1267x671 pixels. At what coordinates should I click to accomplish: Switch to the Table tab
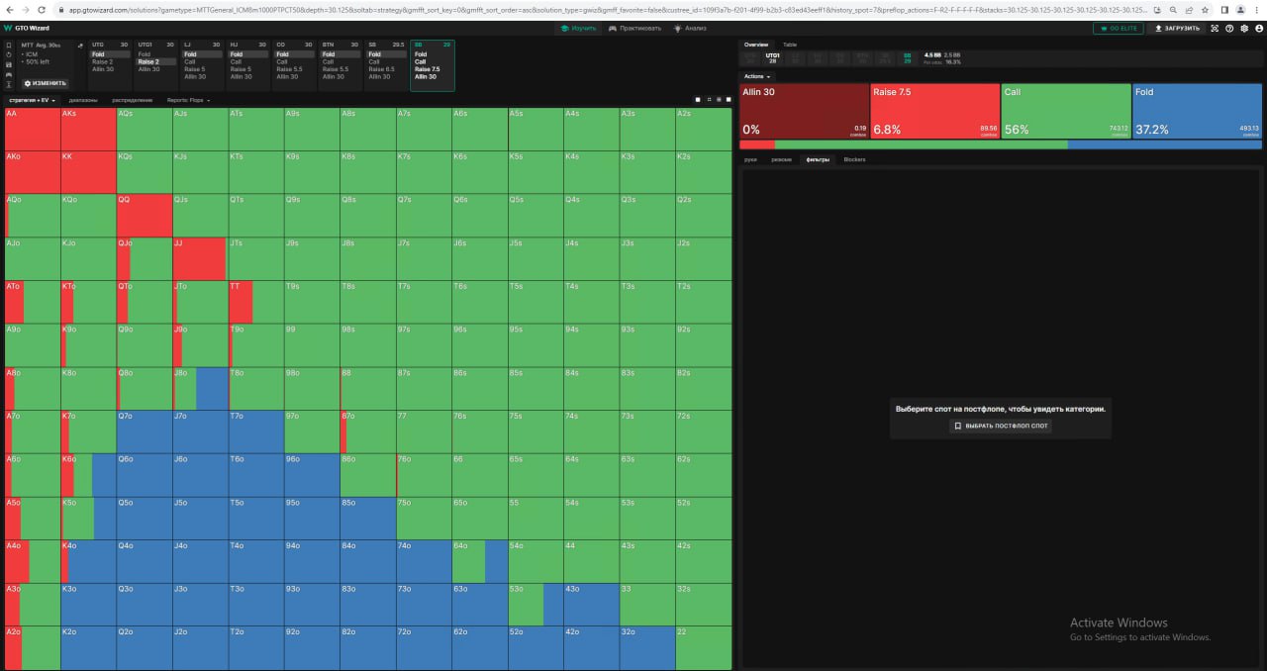point(790,45)
